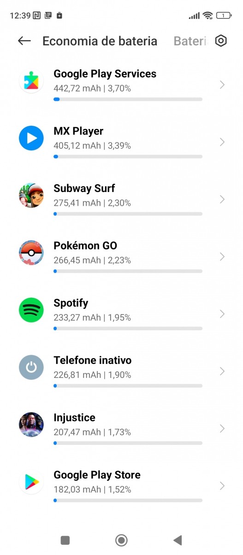Viewport: 243px width, 555px height.
Task: Expand Spotify usage details chevron
Action: pos(222,314)
